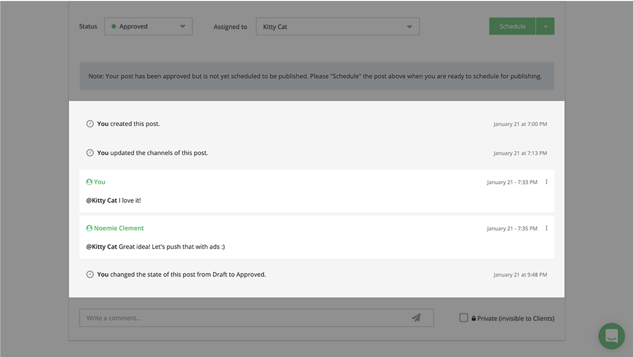This screenshot has width=633, height=357.
Task: Enable Private (invisible to Clients) checkbox
Action: (x=464, y=318)
